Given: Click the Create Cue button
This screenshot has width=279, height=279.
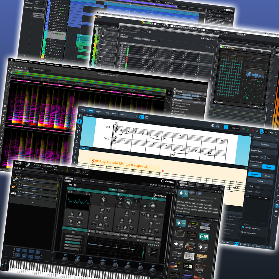Looking at the screenshot, I should click(x=265, y=144).
